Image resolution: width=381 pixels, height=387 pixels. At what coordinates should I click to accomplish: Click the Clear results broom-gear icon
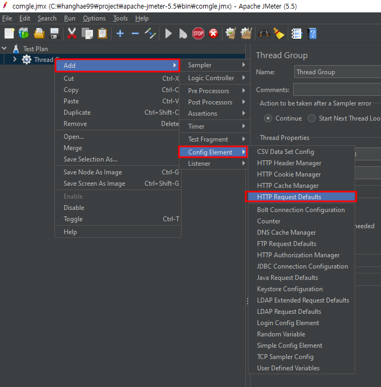tap(231, 33)
